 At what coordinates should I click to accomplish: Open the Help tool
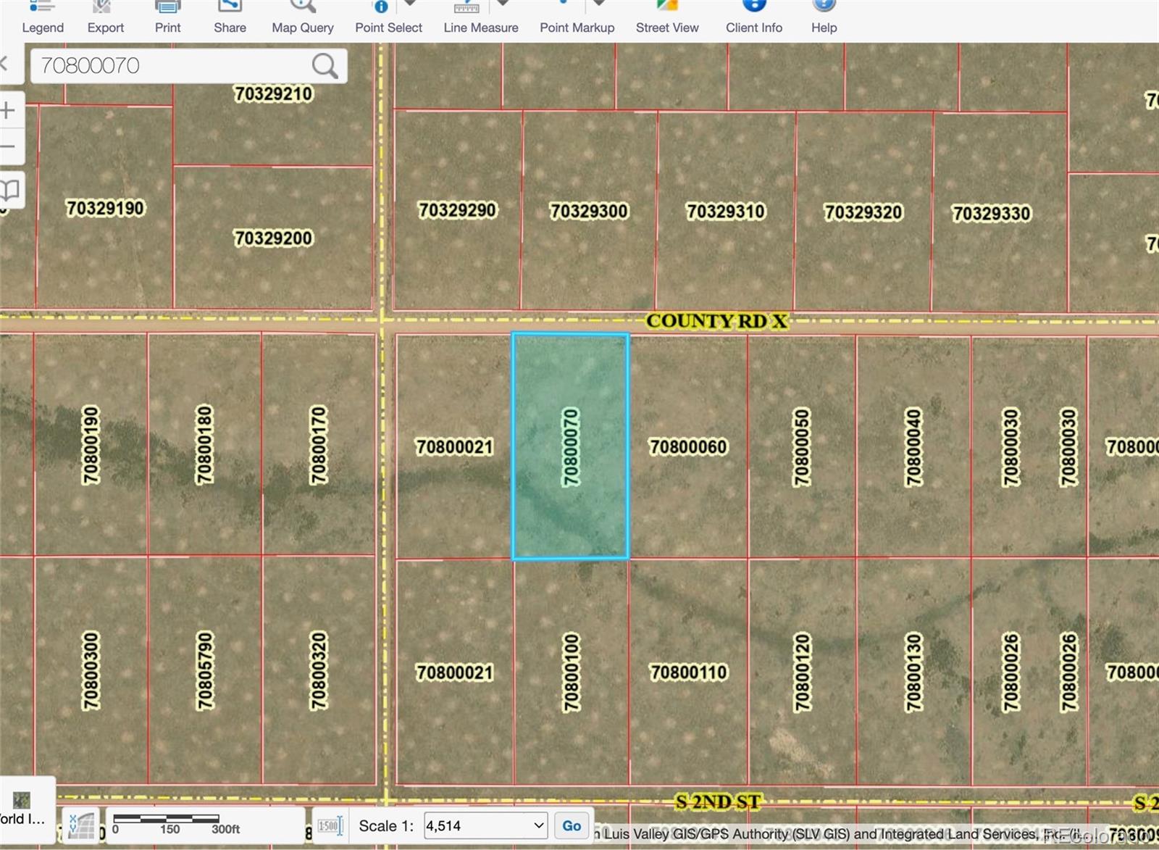pos(823,10)
